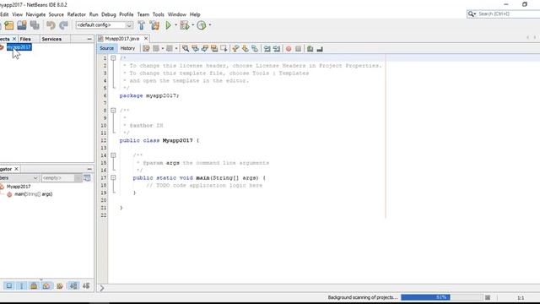Viewport: 540px width, 304px height.
Task: Open the Refactor menu
Action: point(77,14)
